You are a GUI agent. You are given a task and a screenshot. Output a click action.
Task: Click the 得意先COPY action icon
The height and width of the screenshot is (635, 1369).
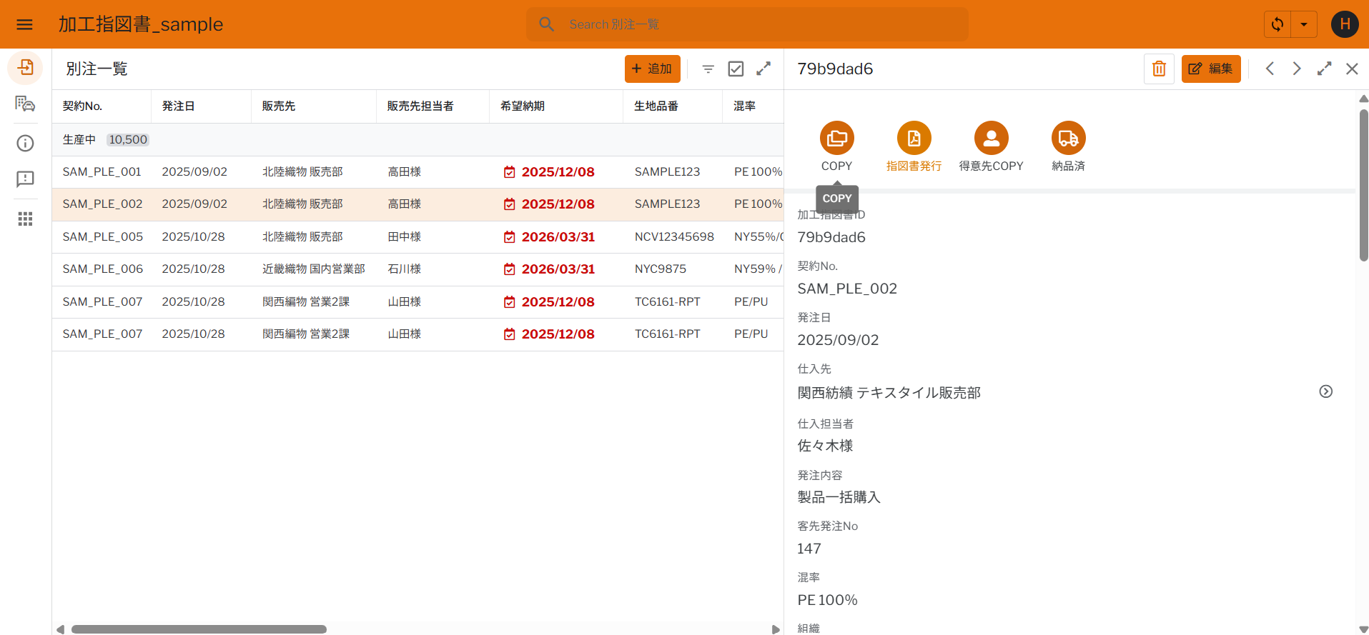coord(991,138)
